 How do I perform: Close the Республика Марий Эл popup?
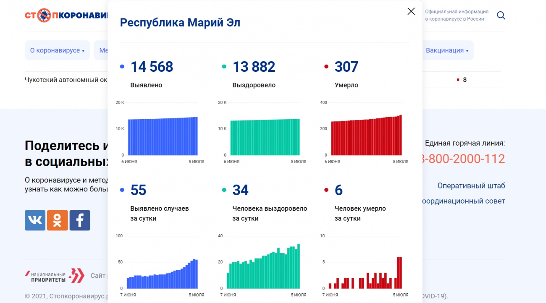click(411, 12)
